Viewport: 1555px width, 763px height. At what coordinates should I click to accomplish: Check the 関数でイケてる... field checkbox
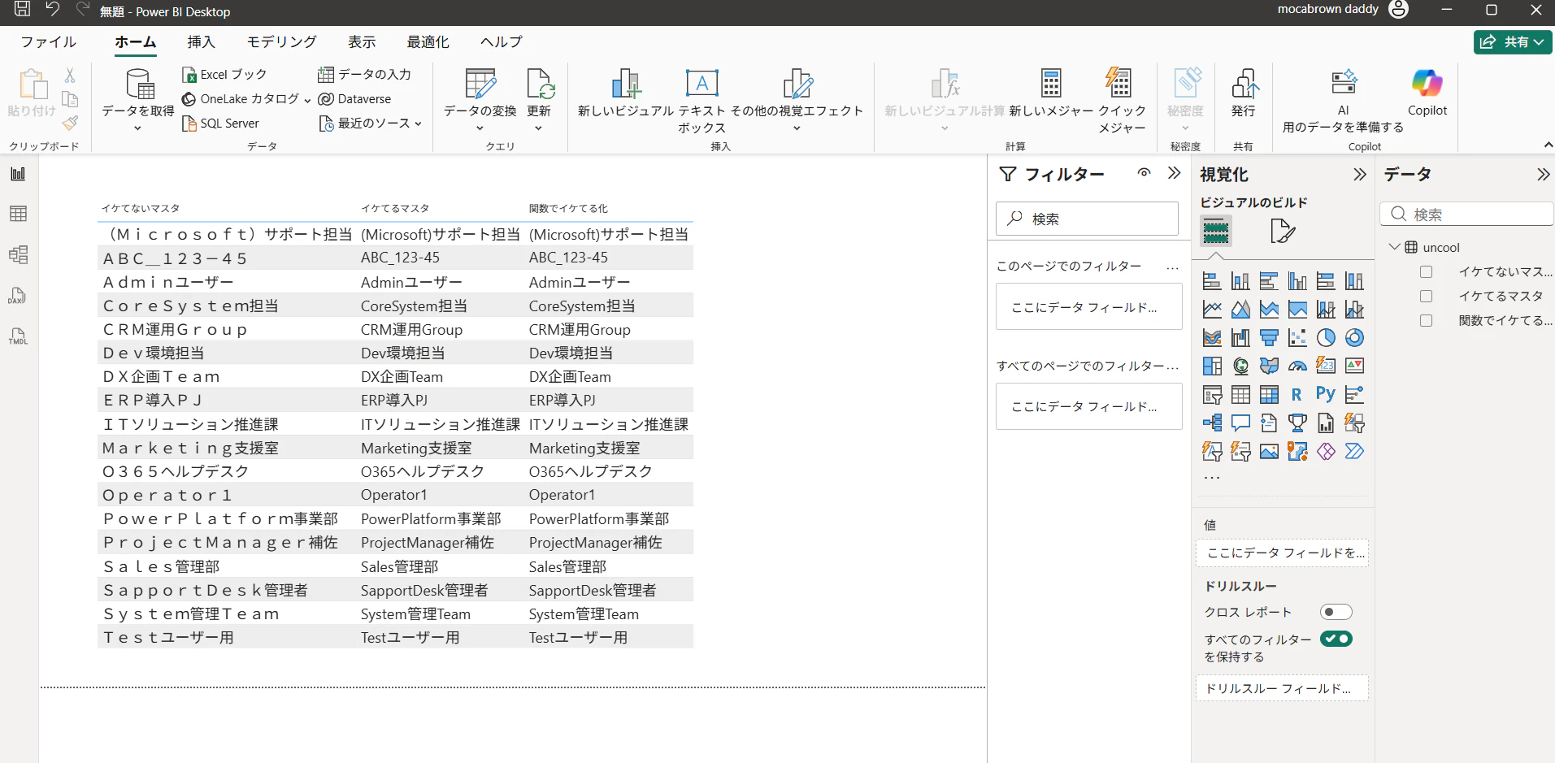pos(1426,321)
